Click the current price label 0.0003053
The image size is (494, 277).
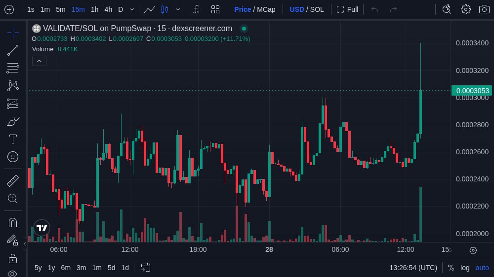[x=472, y=90]
